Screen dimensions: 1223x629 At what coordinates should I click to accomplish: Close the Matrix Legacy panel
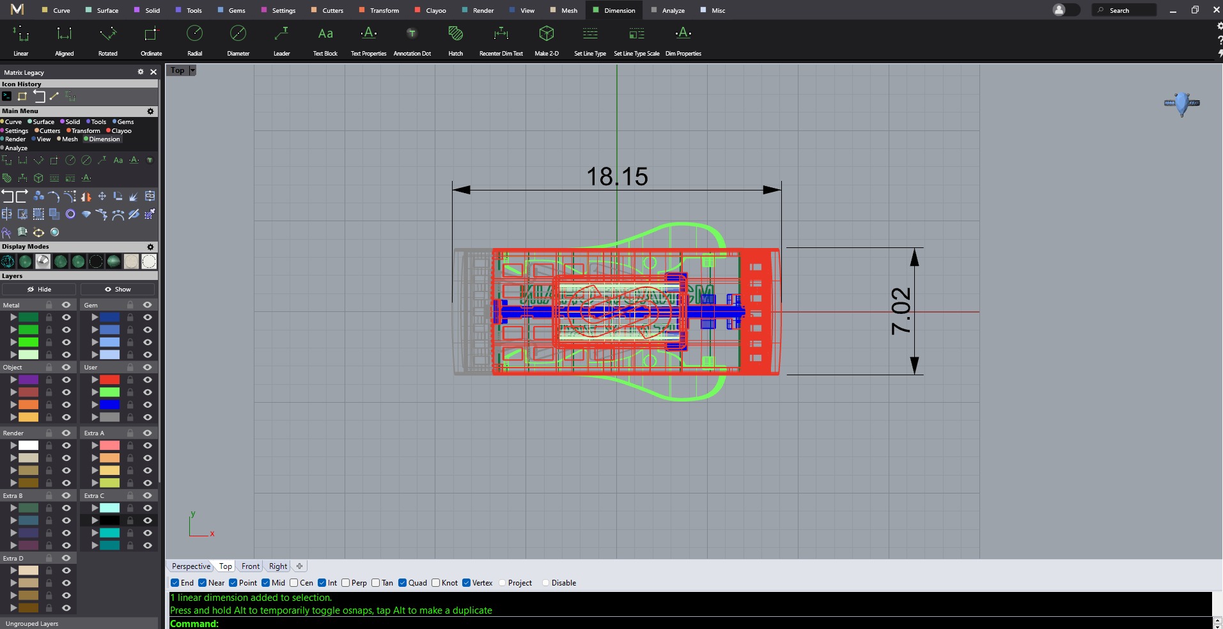click(153, 72)
